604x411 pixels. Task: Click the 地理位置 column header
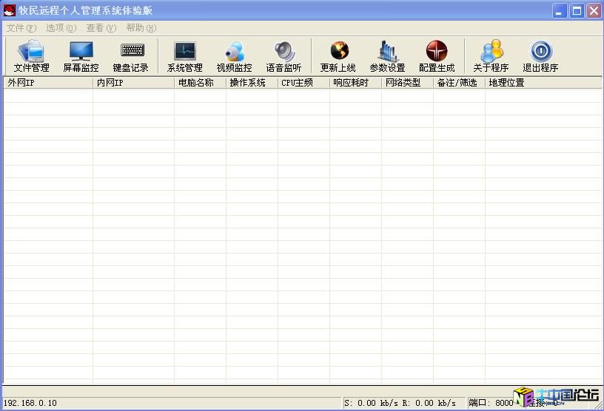click(x=543, y=83)
